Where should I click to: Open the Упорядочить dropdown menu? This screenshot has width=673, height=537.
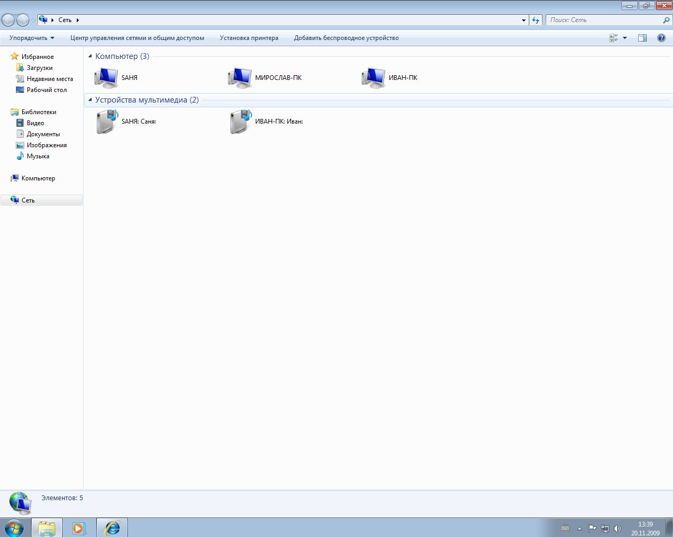[x=32, y=38]
